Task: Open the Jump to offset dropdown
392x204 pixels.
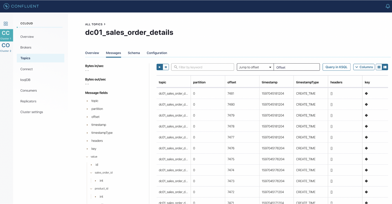Action: click(x=255, y=67)
